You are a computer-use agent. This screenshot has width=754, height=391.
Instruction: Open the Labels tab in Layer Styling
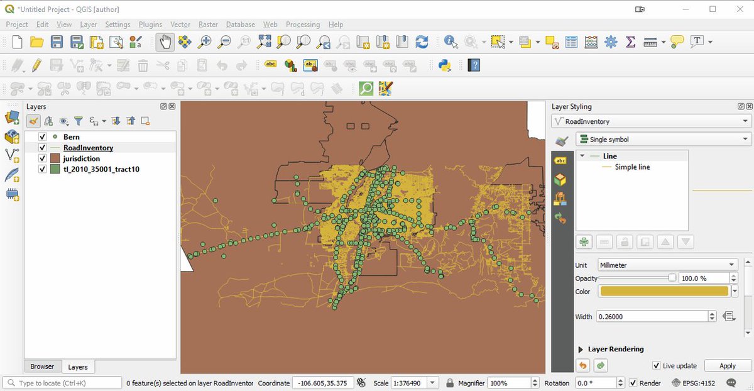[560, 161]
